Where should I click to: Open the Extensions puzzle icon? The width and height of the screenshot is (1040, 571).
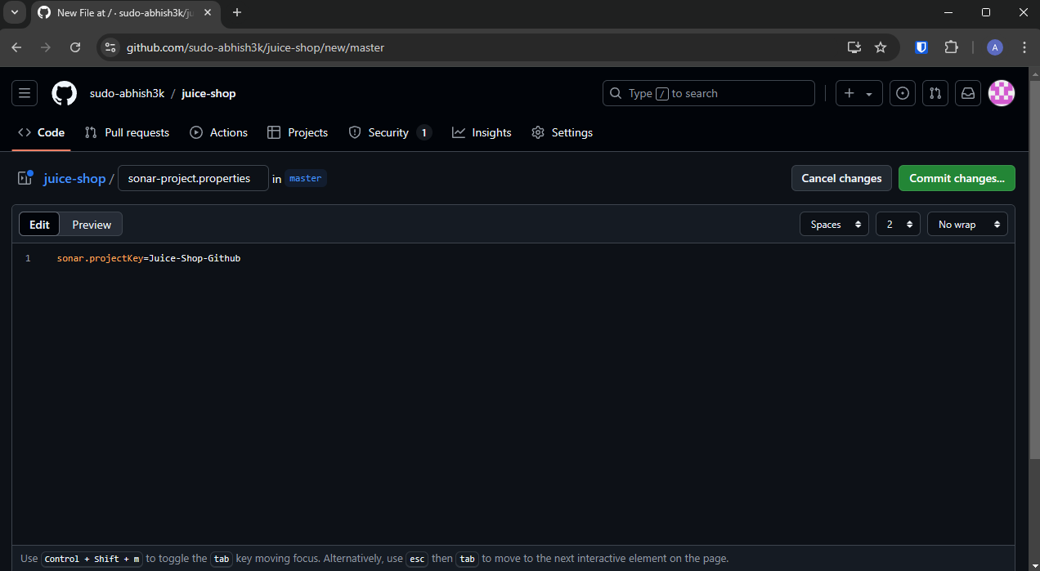click(x=951, y=47)
